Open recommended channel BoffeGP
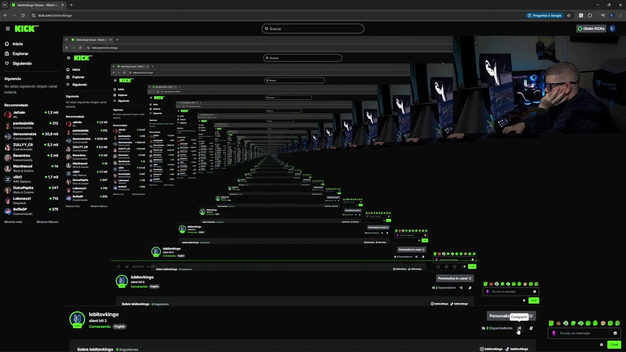 31,211
